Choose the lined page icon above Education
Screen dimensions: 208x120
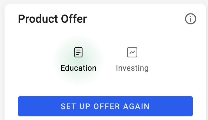(78, 52)
